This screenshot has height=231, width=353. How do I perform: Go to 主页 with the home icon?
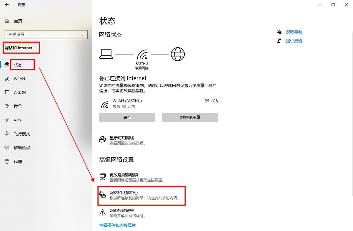17,21
